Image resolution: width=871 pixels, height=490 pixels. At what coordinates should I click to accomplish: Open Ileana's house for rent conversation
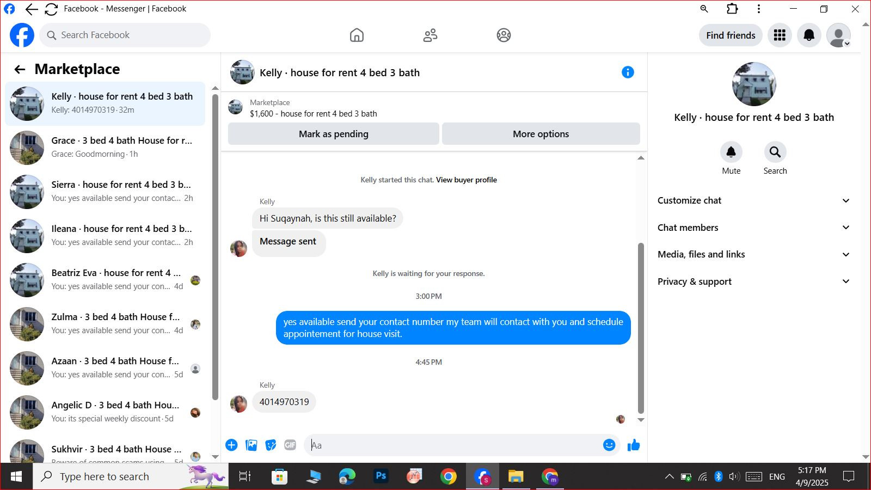tap(105, 236)
